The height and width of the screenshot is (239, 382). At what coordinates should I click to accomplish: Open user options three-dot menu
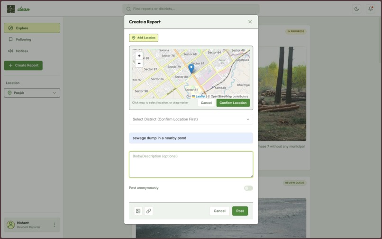pyautogui.click(x=54, y=225)
